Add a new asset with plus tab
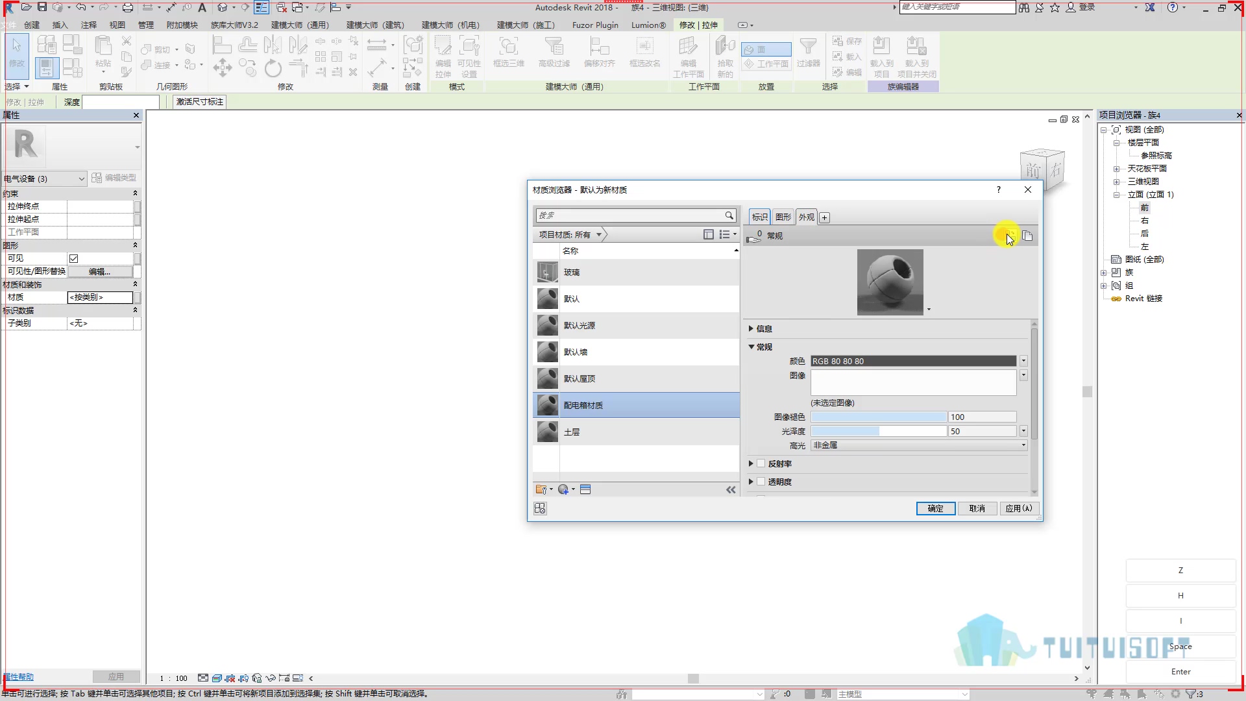This screenshot has width=1246, height=701. click(824, 217)
